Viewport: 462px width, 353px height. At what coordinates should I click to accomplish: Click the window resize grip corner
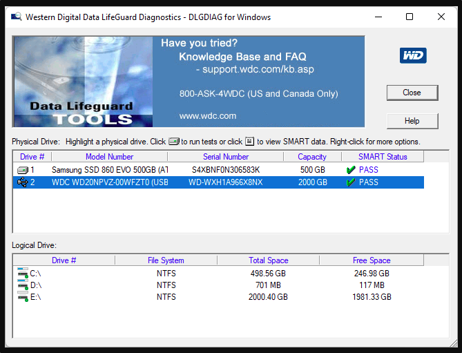click(x=454, y=343)
